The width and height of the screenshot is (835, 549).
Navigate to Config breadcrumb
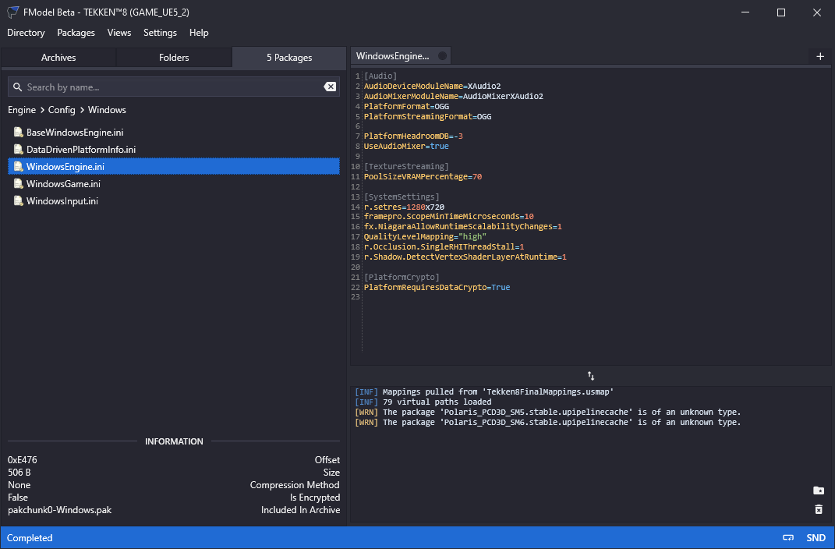pos(62,110)
